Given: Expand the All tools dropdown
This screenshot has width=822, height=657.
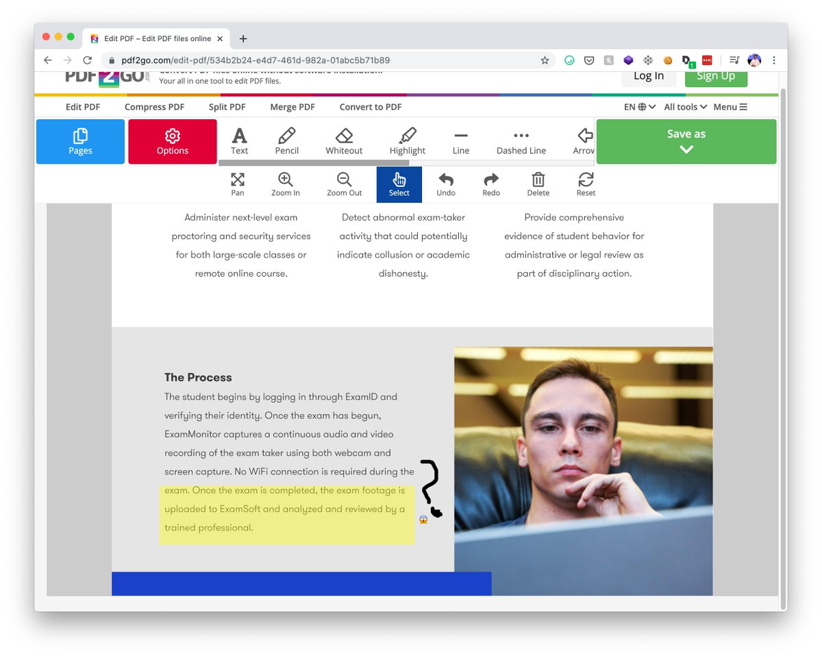Looking at the screenshot, I should (686, 107).
